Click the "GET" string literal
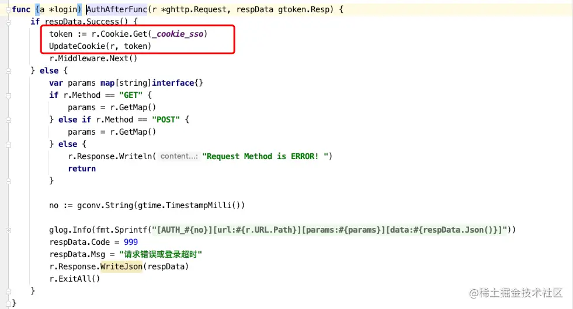The width and height of the screenshot is (573, 309). [131, 95]
